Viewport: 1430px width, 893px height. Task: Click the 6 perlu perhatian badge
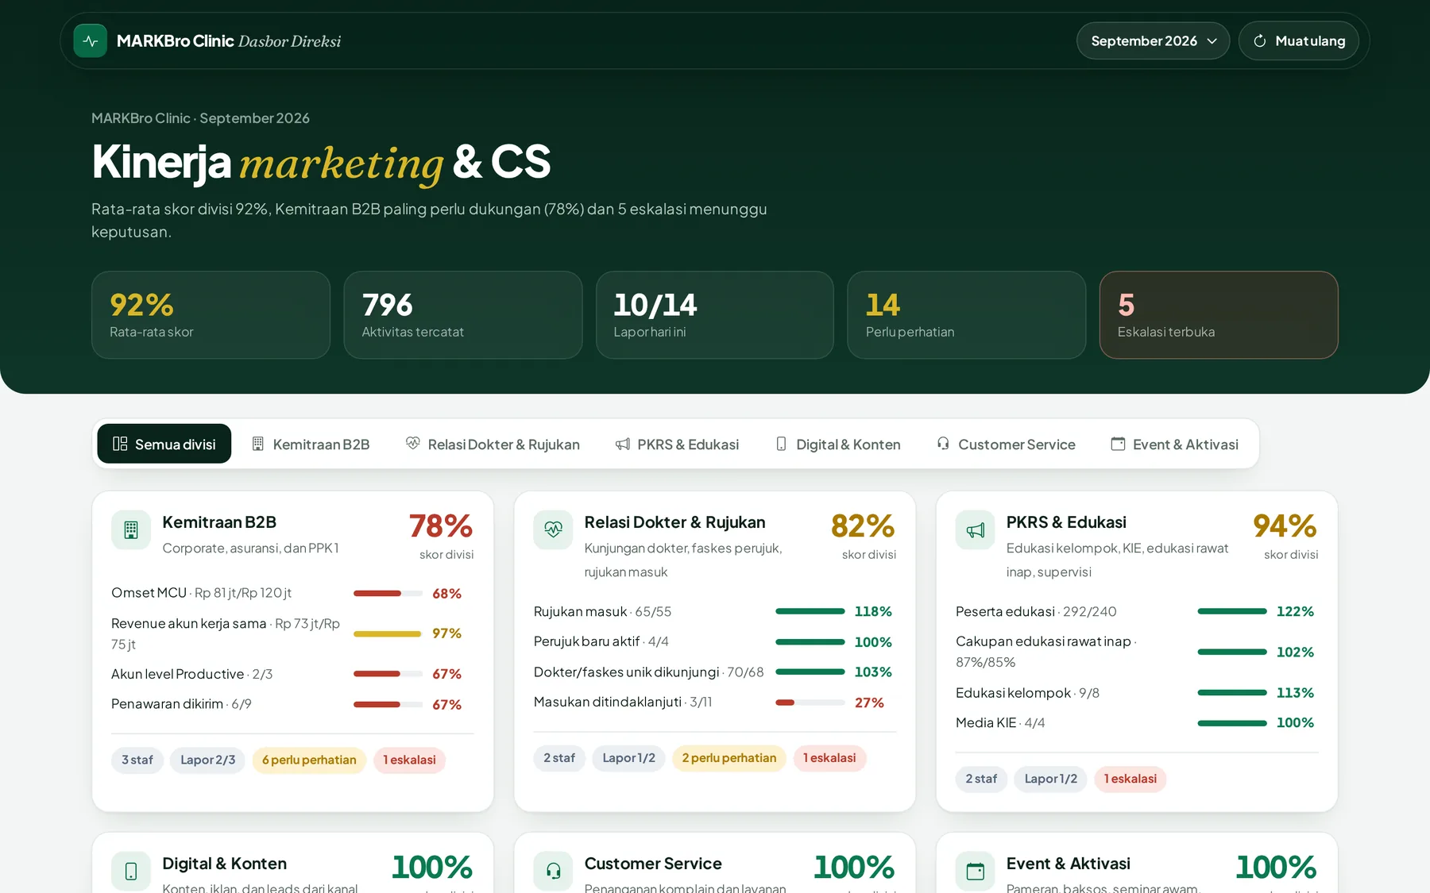(x=309, y=760)
